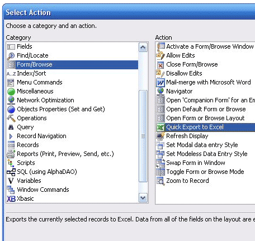The height and width of the screenshot is (241, 255).
Task: Click the Query binoculars icon
Action: tap(11, 127)
